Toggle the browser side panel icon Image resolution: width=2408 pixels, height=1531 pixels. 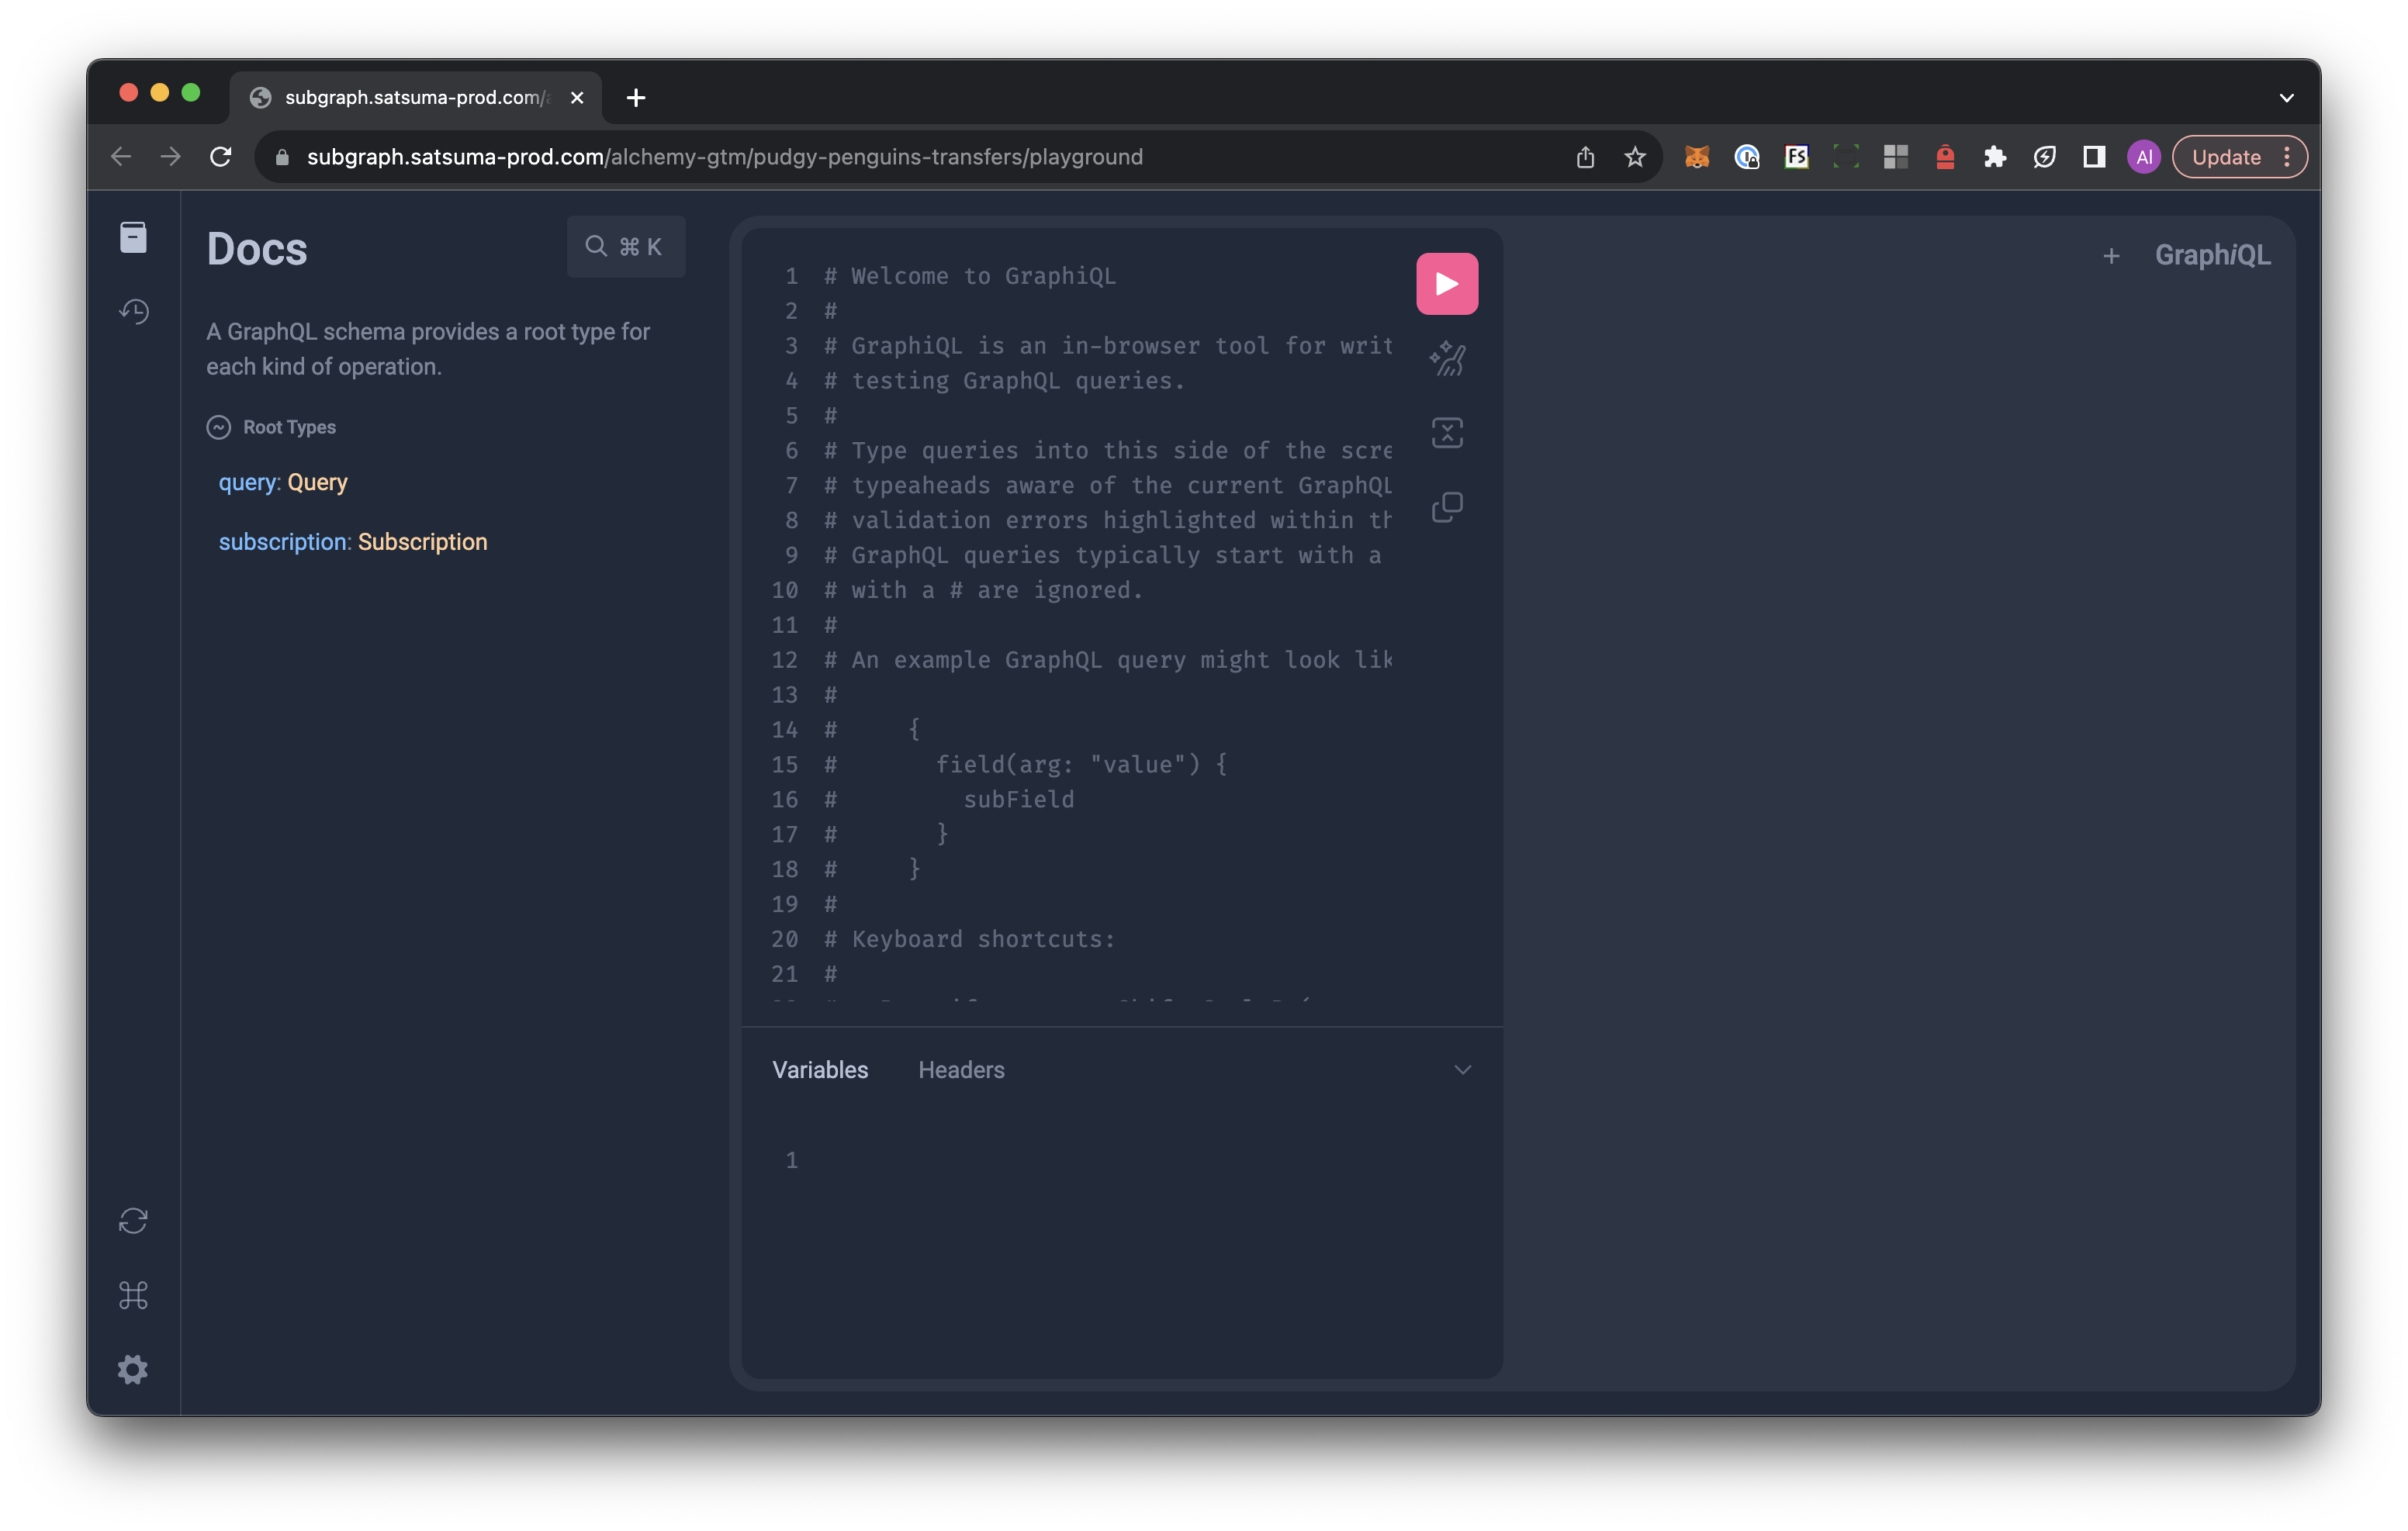[x=2093, y=157]
